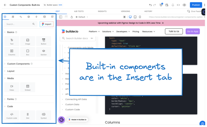Open the VERSIONS tab
Screen dimensions: 207x127
pyautogui.click(x=125, y=11)
